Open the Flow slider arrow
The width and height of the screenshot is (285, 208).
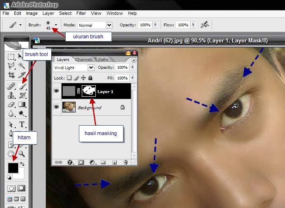(193, 25)
